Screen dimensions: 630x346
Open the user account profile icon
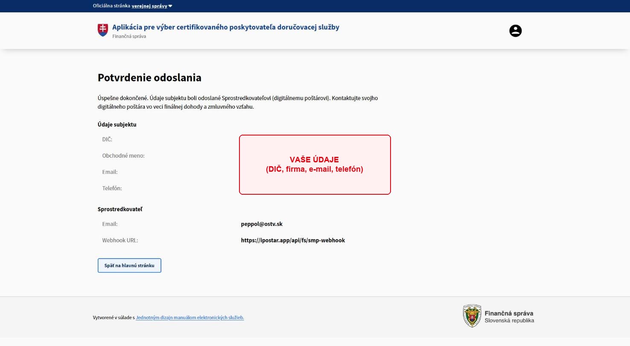516,31
